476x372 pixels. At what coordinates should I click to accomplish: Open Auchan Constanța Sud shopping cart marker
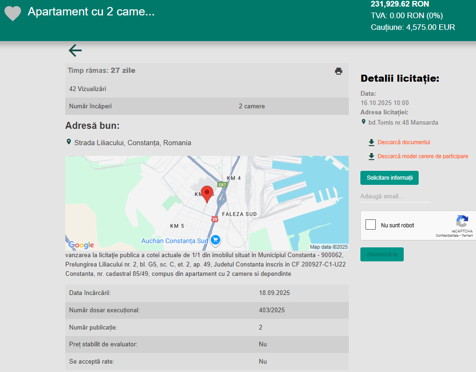[215, 240]
